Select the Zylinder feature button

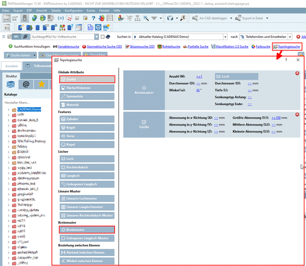click(87, 119)
